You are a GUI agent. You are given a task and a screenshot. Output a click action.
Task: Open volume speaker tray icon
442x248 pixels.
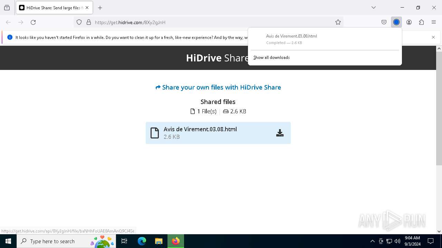(x=397, y=241)
